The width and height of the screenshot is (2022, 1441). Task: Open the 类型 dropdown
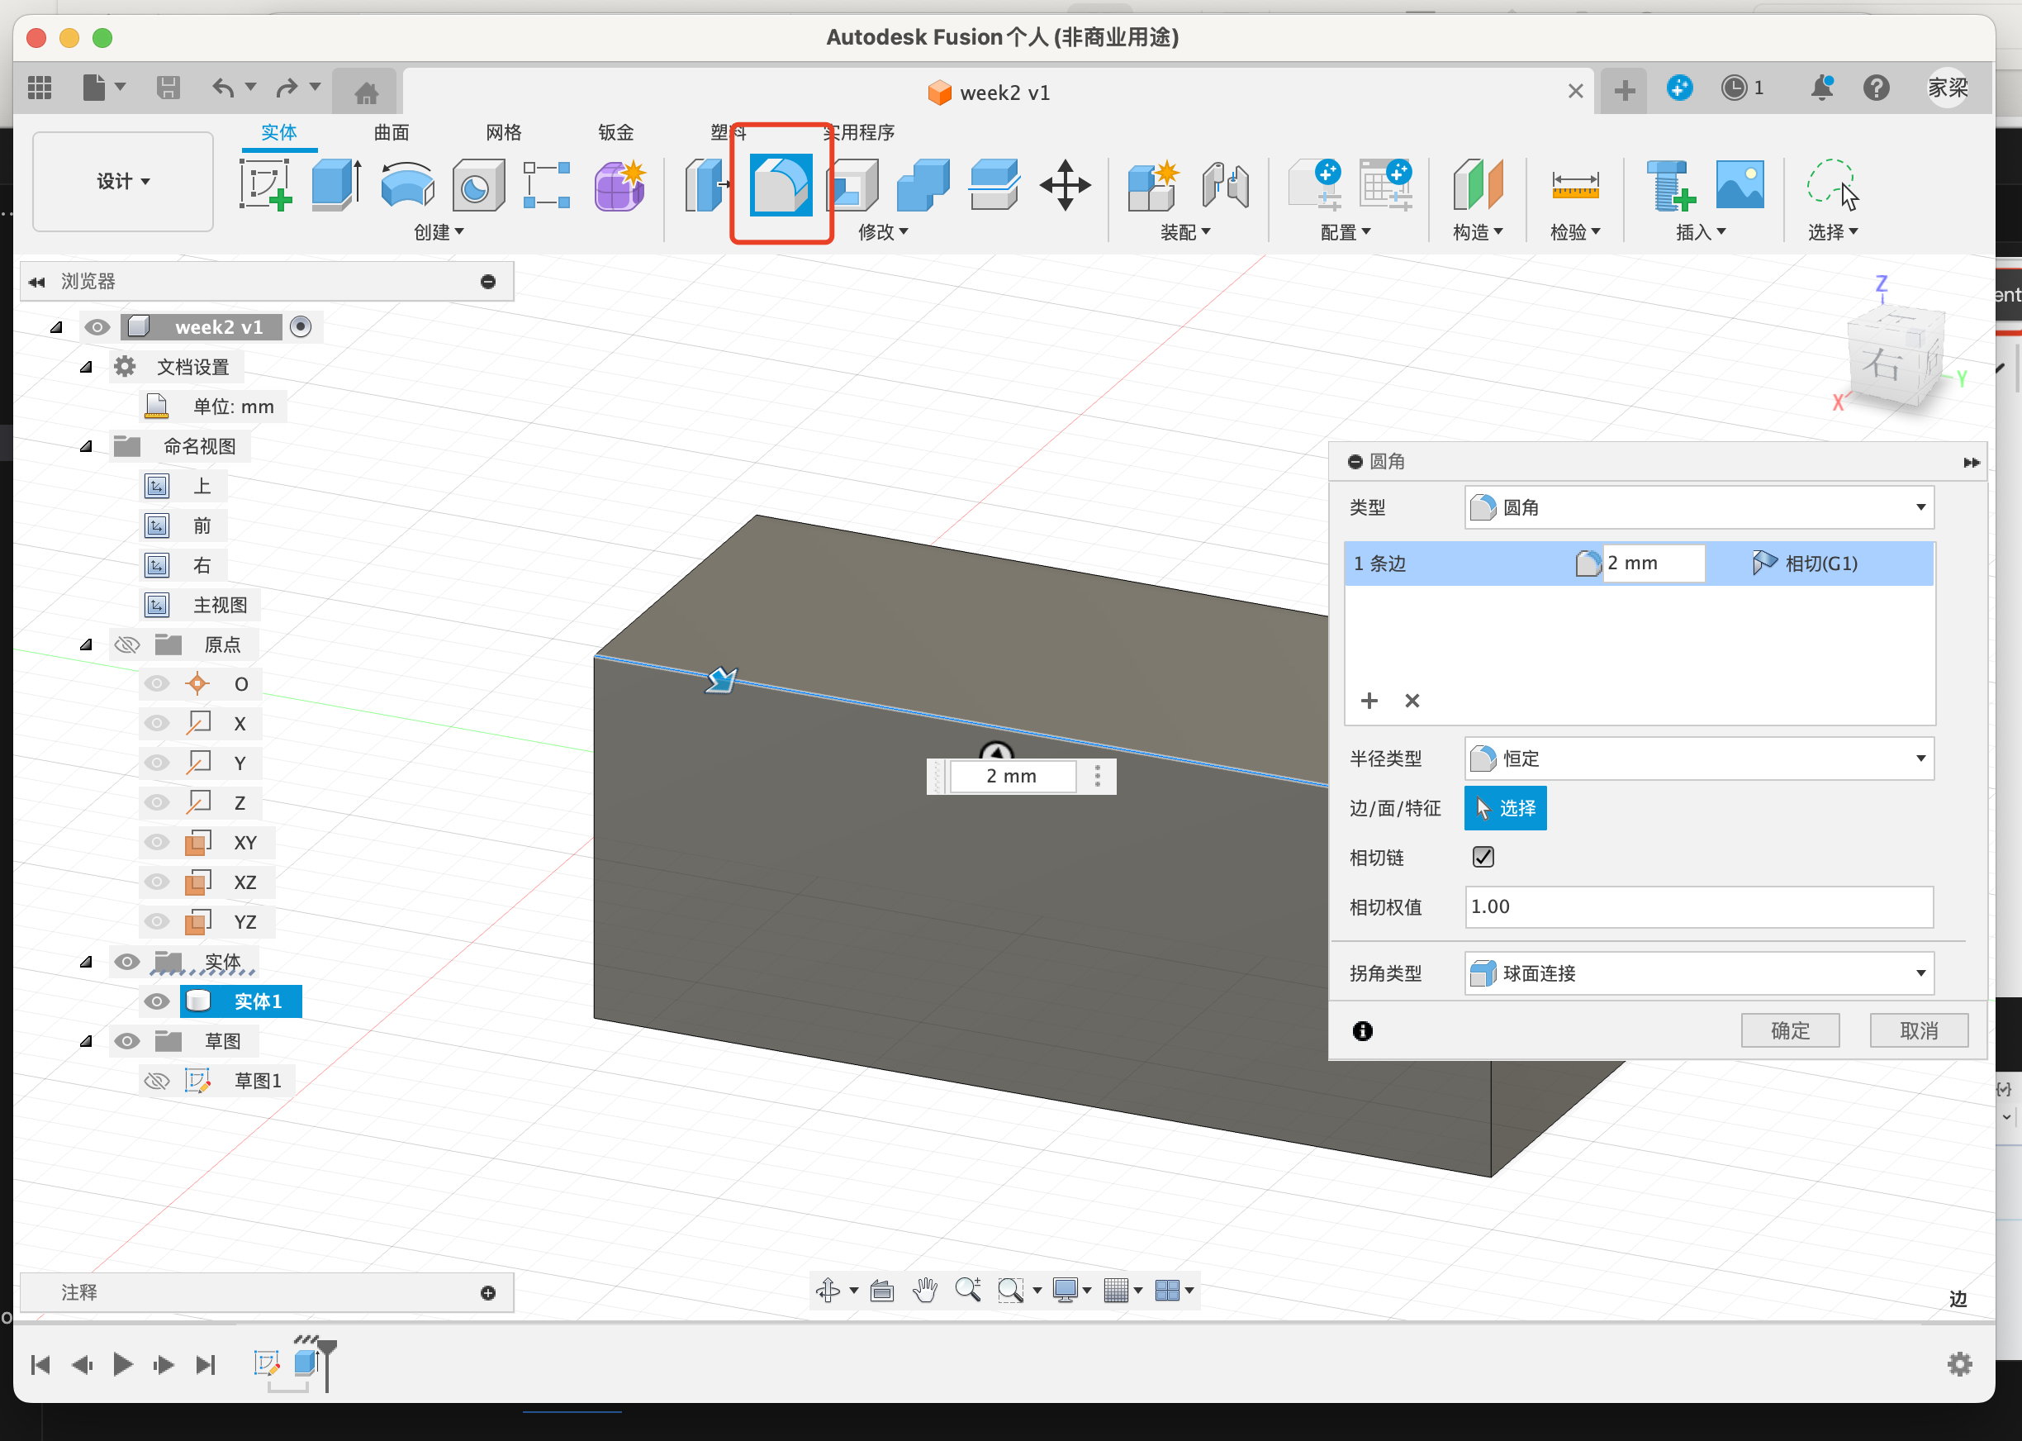(x=1699, y=507)
